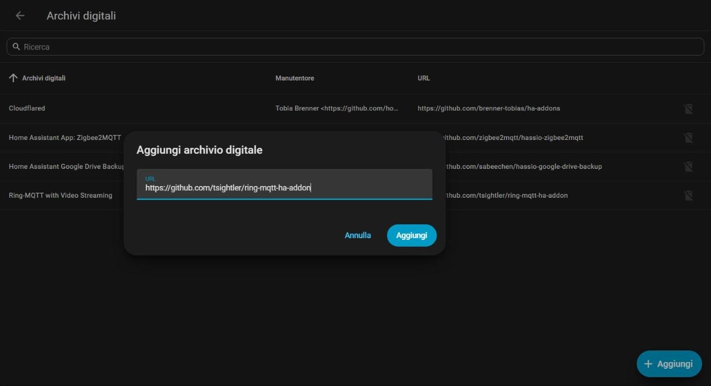The image size is (711, 386).
Task: Delete the Google Drive Backup repository
Action: (x=688, y=166)
